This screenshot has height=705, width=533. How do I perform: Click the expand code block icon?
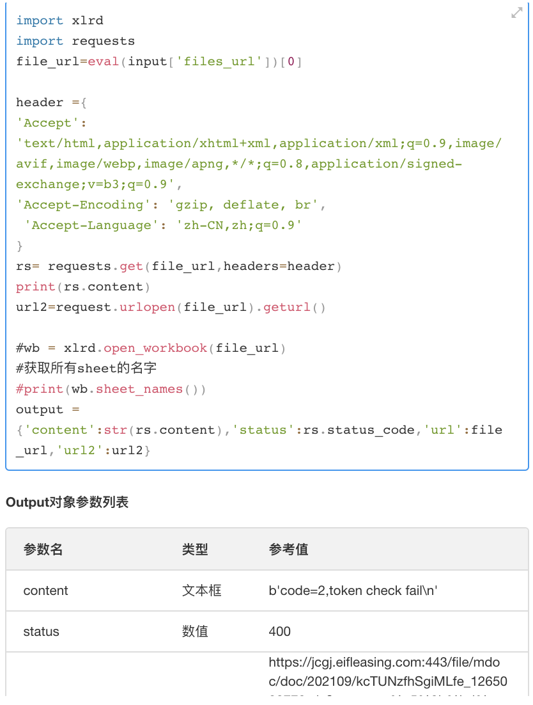(517, 13)
